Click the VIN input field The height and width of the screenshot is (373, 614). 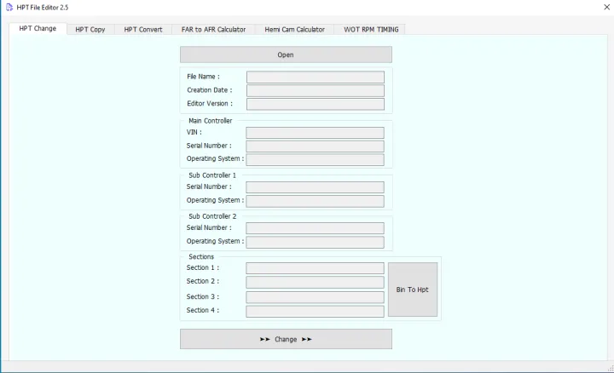[x=315, y=133]
